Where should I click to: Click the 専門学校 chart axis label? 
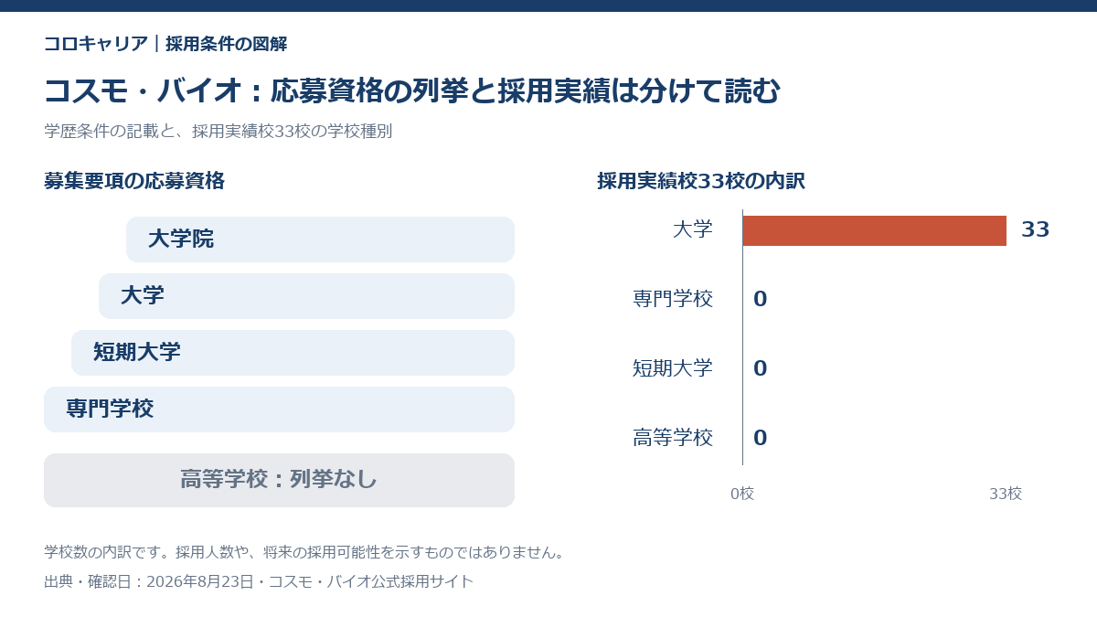673,299
